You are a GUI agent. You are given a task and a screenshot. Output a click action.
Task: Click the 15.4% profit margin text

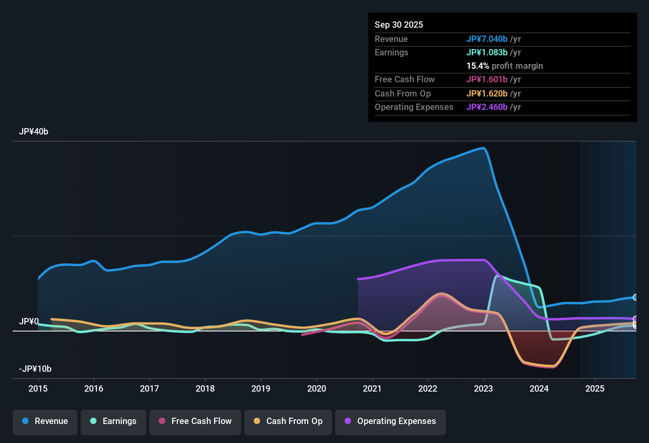click(x=505, y=66)
